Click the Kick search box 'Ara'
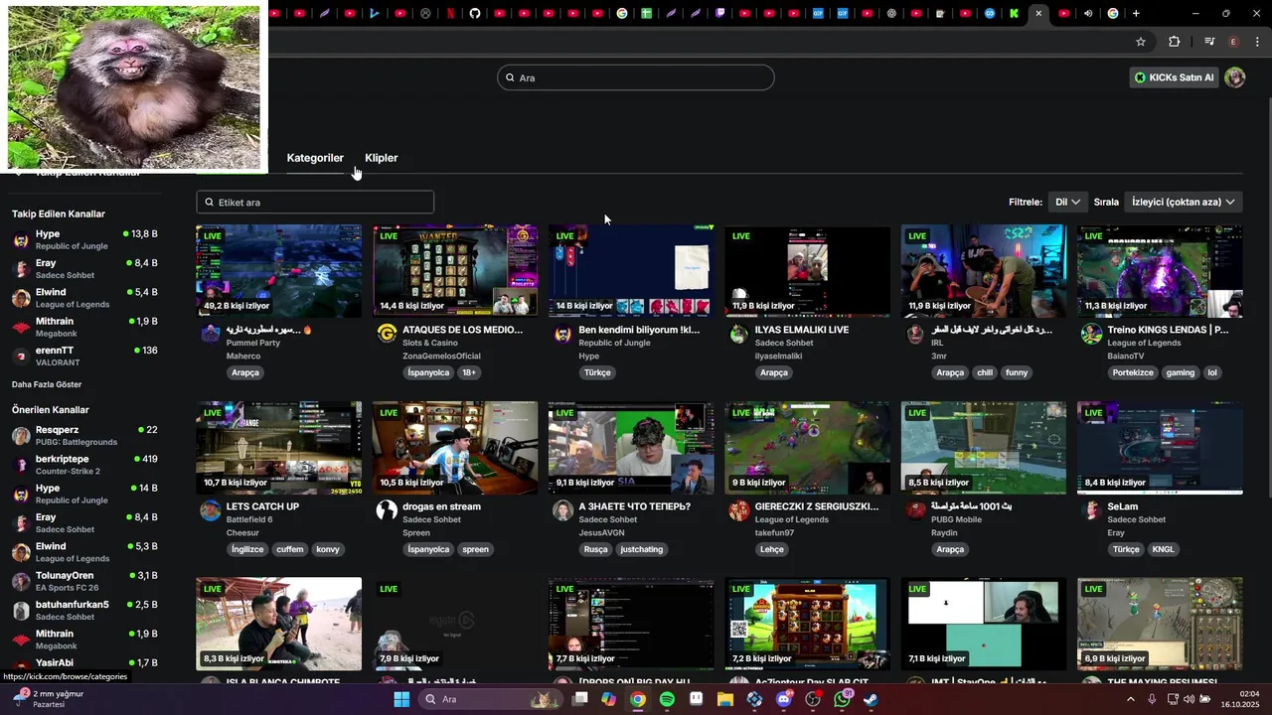The width and height of the screenshot is (1272, 715). [636, 77]
